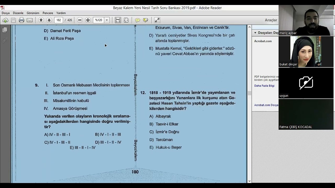Click the page number input field
Image resolution: width=335 pixels, height=188 pixels.
click(x=59, y=20)
